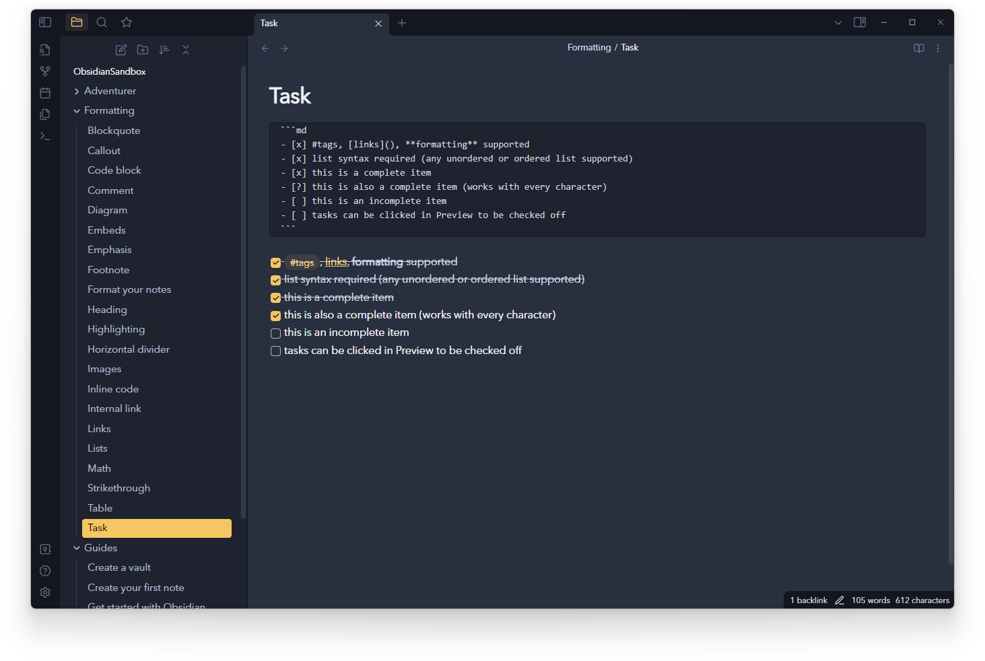Open graph view icon in ribbon
985x661 pixels.
pos(45,71)
